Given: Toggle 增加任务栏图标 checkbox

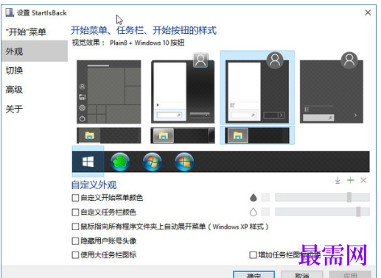Looking at the screenshot, I should coord(253,255).
